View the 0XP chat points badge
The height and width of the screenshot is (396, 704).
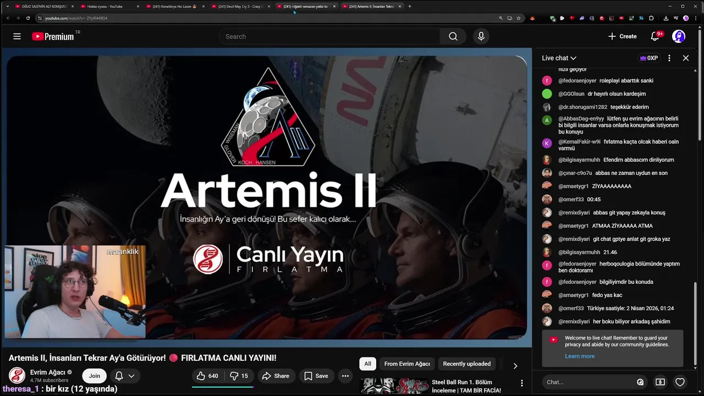pyautogui.click(x=649, y=58)
